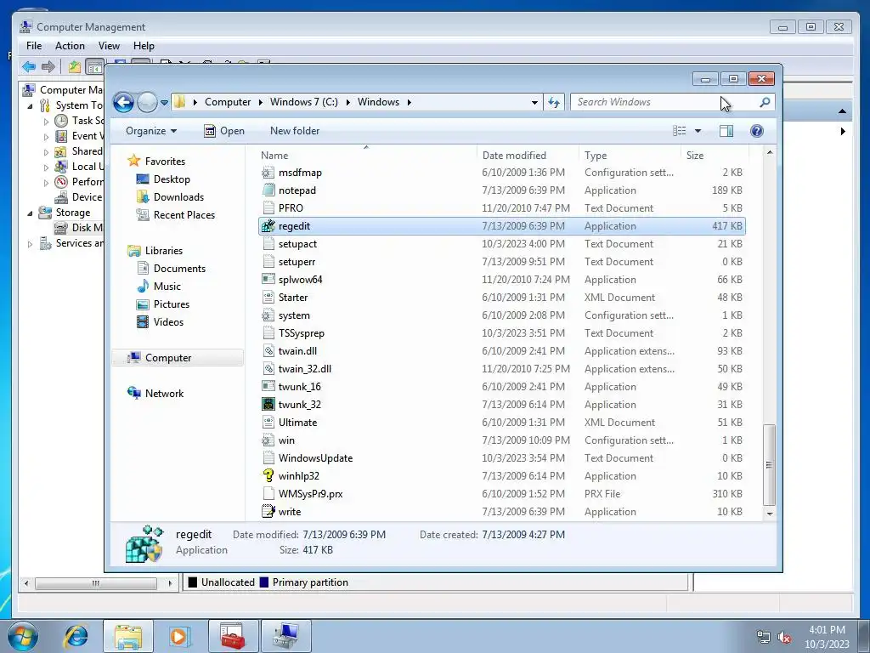
Task: Select the Starter XML document icon
Action: [268, 298]
